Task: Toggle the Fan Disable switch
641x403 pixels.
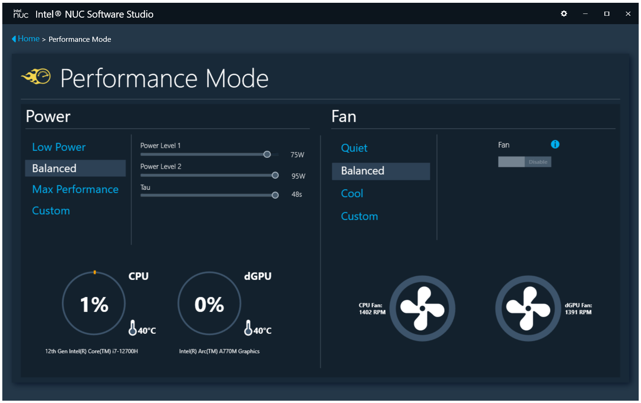Action: point(524,162)
